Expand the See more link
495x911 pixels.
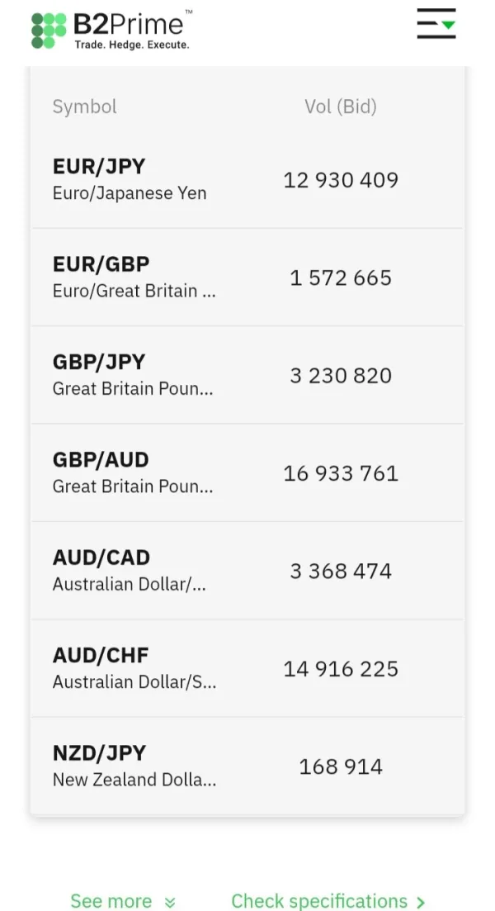pyautogui.click(x=111, y=900)
